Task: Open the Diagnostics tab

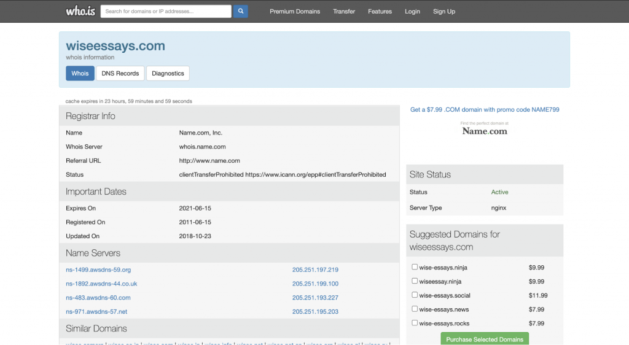Action: click(168, 73)
